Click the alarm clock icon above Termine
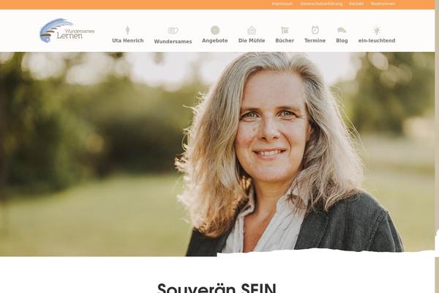 point(315,30)
